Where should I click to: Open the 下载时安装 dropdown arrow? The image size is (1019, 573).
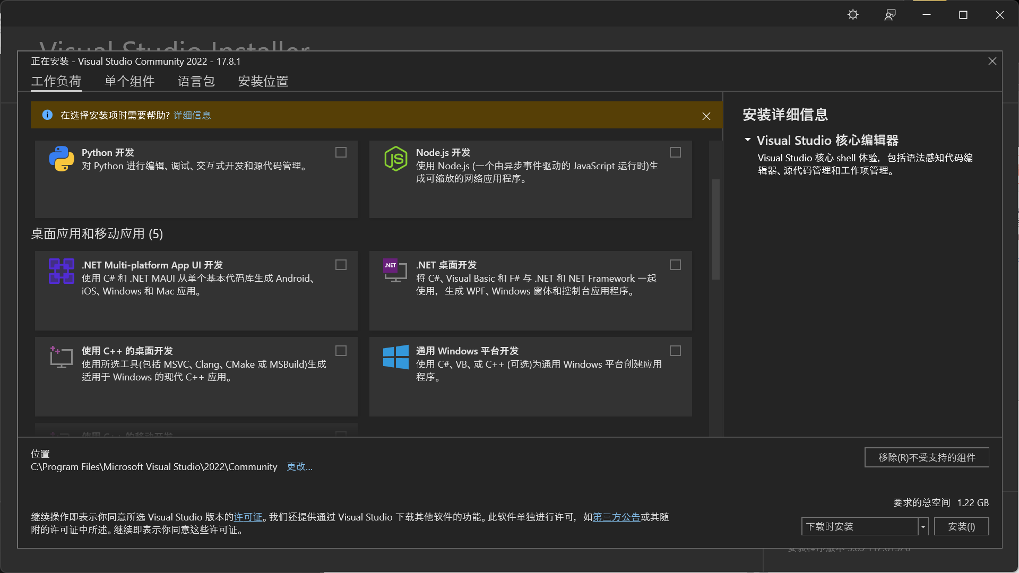click(x=923, y=526)
